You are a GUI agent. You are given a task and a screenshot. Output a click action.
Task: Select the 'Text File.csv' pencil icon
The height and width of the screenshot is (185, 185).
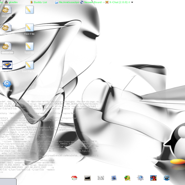click(29, 65)
